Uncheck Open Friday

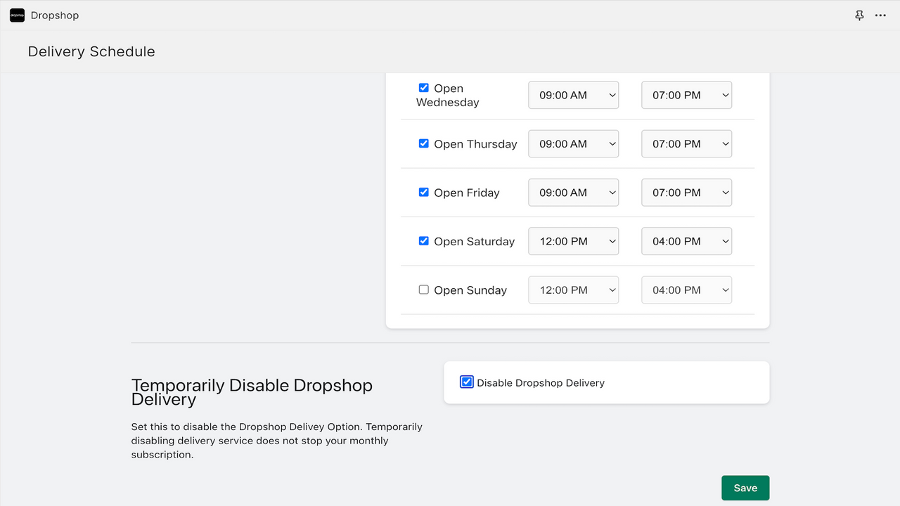pyautogui.click(x=423, y=191)
